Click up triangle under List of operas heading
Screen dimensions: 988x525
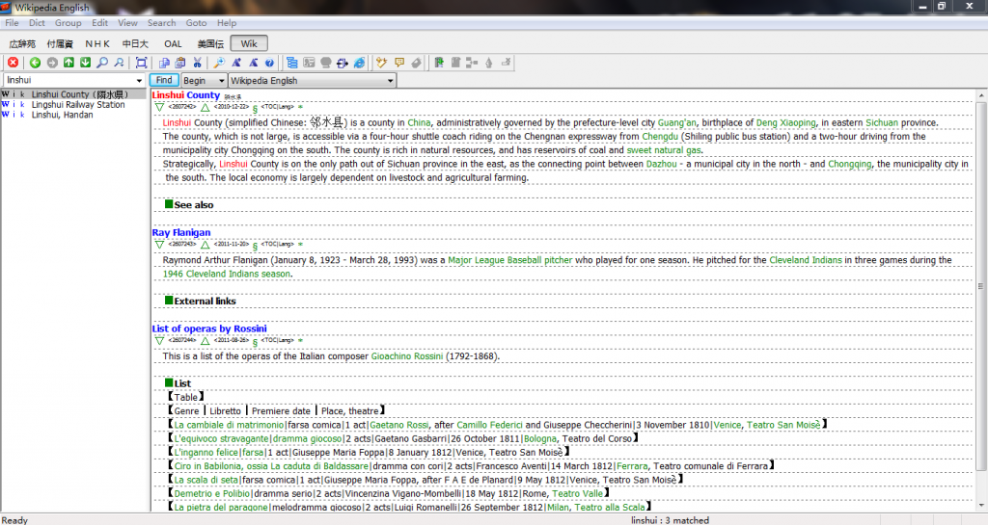[205, 341]
